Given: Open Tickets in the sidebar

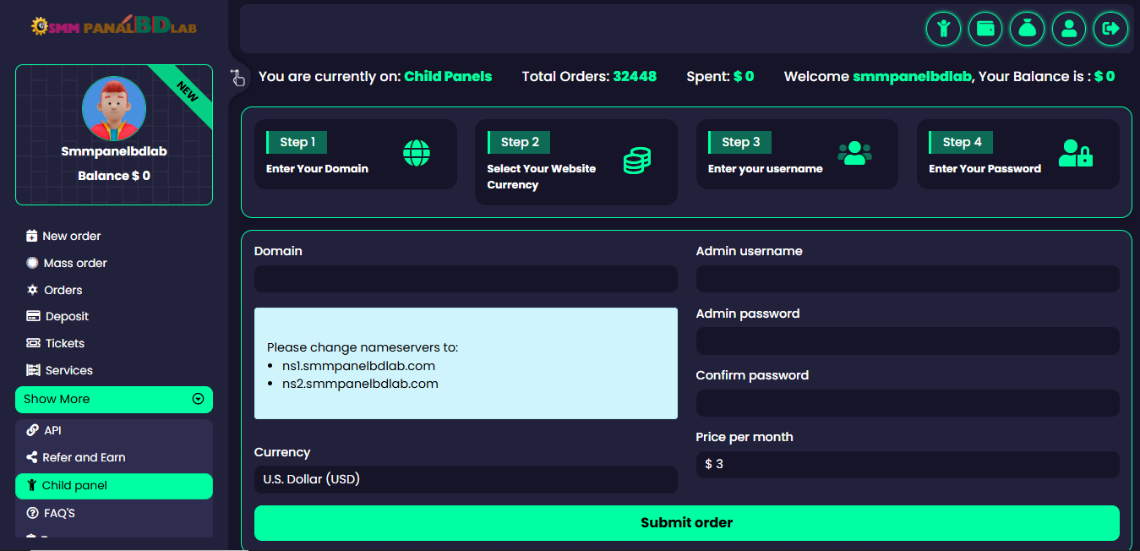Looking at the screenshot, I should 64,343.
